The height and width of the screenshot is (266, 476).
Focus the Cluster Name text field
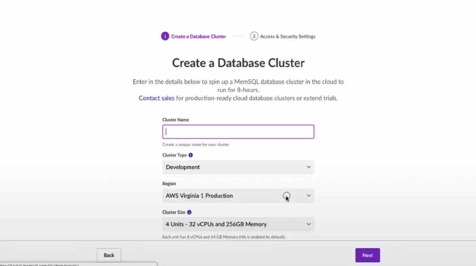pyautogui.click(x=238, y=132)
